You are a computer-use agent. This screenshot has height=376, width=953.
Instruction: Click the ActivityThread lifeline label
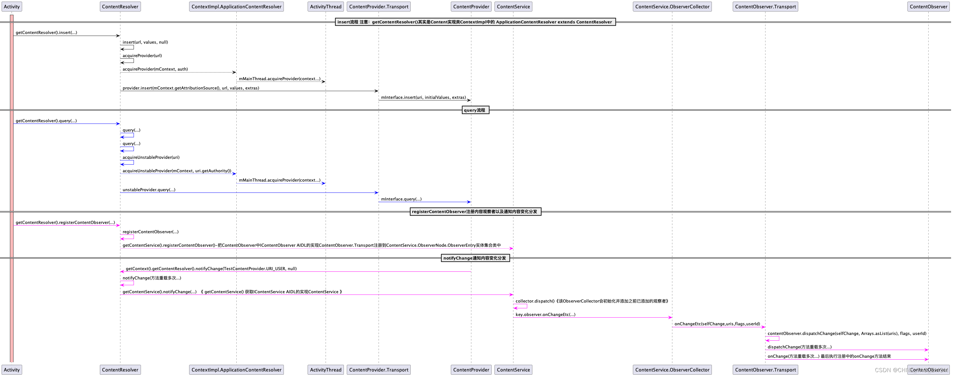[326, 6]
